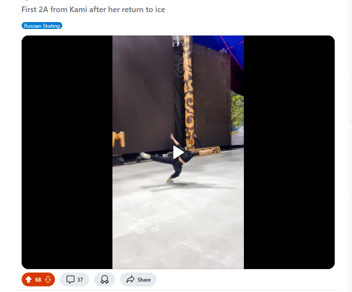This screenshot has height=292, width=352.
Task: Open the Russian Skating flair tag
Action: 42,26
